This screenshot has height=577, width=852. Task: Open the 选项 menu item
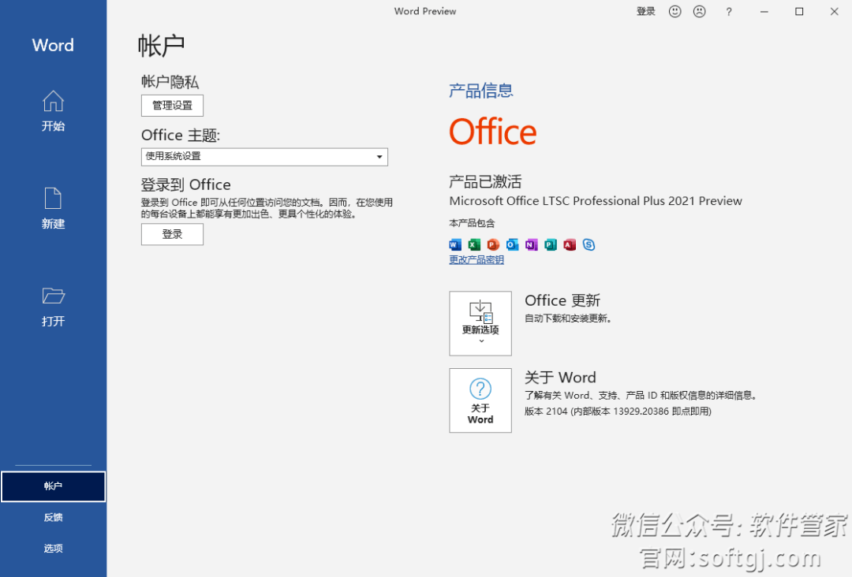coord(53,548)
